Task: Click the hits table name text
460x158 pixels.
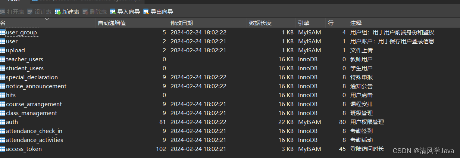Action: tap(11, 95)
